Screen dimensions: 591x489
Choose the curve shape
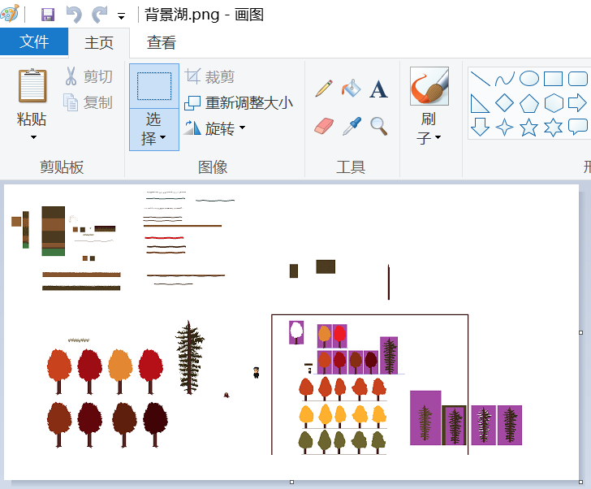click(505, 79)
